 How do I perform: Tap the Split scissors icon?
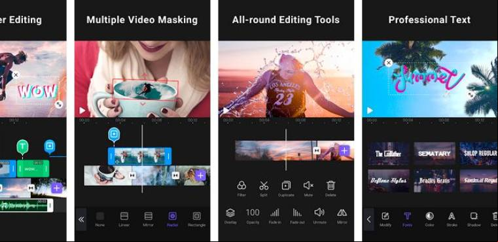coord(264,185)
